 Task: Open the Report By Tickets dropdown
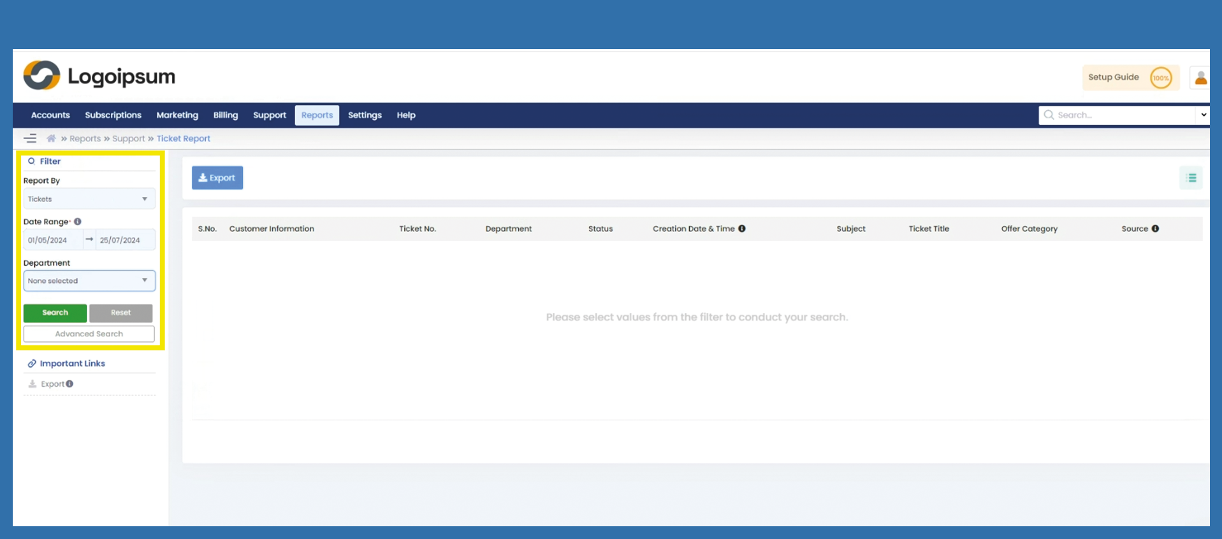[x=89, y=199]
